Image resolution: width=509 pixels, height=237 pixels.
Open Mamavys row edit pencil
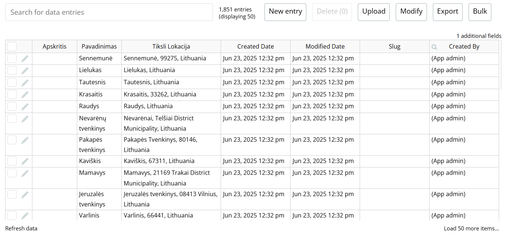pos(25,173)
